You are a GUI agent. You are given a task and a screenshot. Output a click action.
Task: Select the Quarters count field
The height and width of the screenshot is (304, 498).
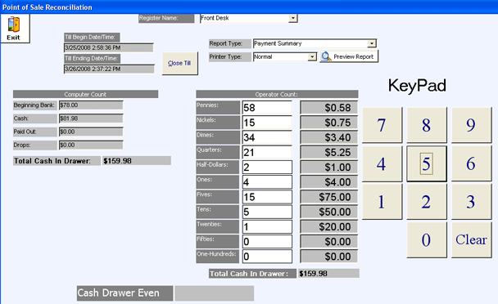tap(267, 153)
